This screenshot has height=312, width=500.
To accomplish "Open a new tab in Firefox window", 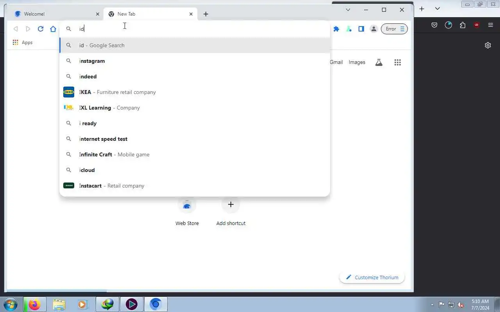I will pyautogui.click(x=422, y=9).
